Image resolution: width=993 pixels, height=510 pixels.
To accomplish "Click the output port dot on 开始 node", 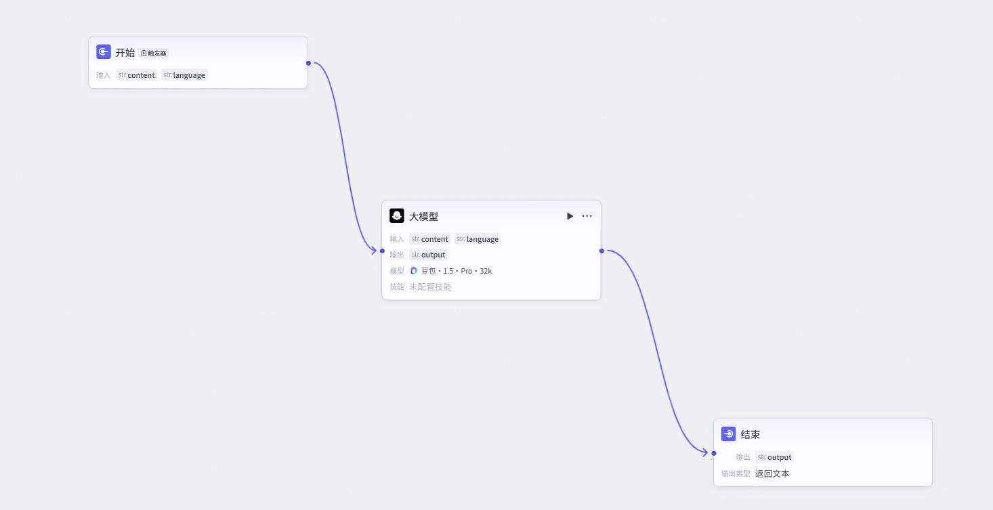I will click(x=308, y=62).
